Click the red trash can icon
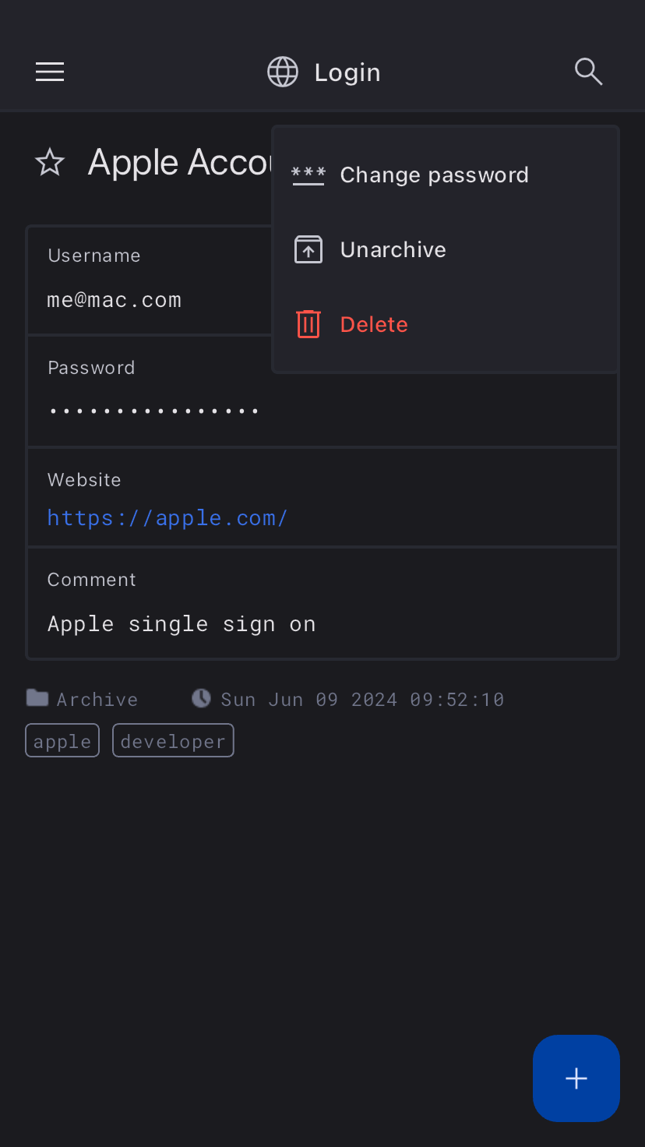The width and height of the screenshot is (645, 1147). pos(308,324)
